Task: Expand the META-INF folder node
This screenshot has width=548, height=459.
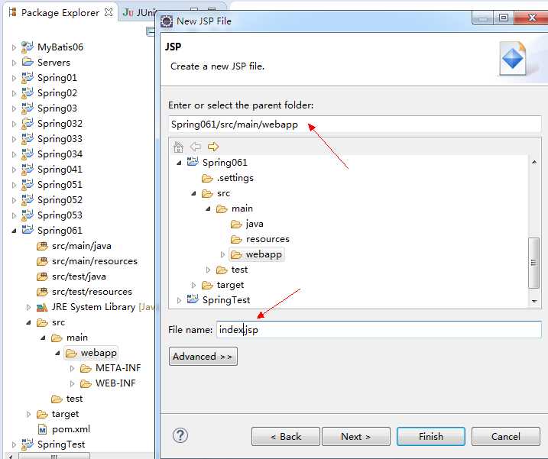Action: (72, 368)
